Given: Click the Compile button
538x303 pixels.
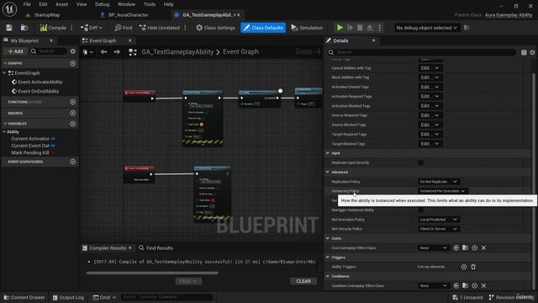Looking at the screenshot, I should pyautogui.click(x=53, y=28).
